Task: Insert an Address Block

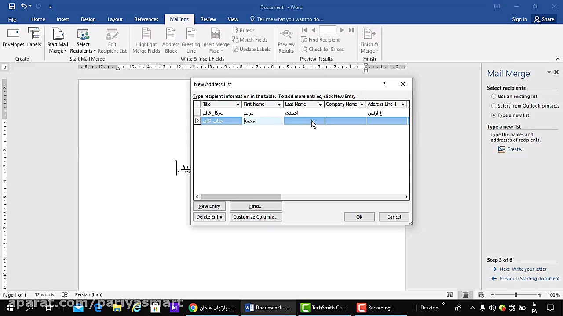Action: 171,41
